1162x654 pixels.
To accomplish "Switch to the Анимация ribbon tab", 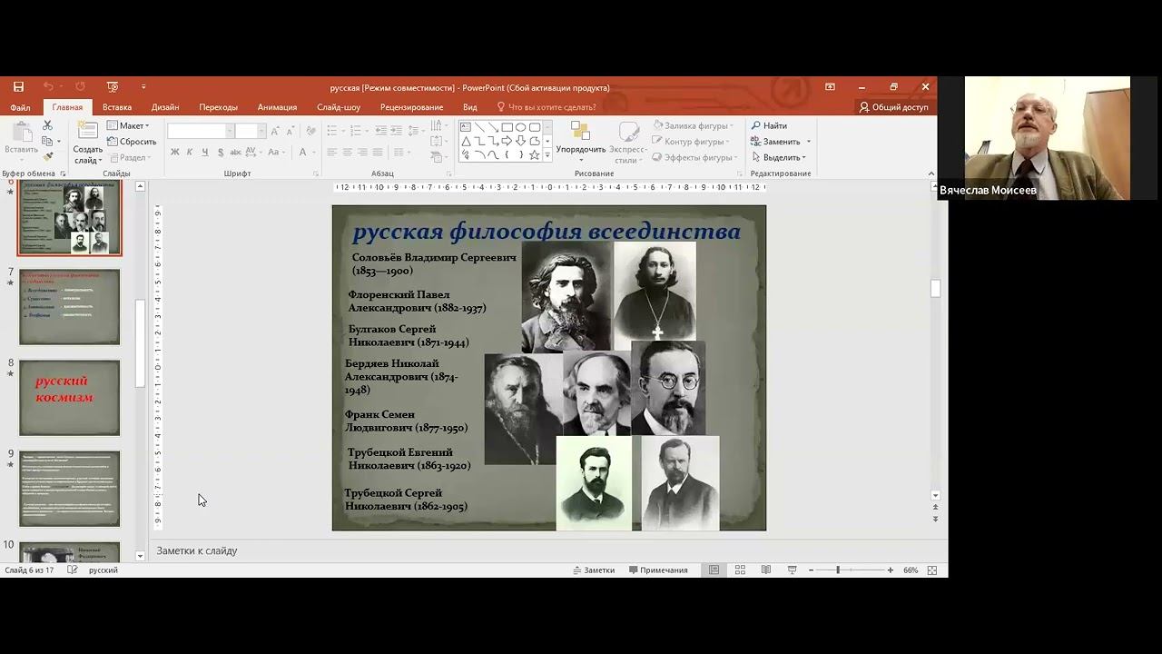I will pyautogui.click(x=277, y=107).
